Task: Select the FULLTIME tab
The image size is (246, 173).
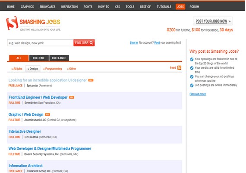Action: pyautogui.click(x=39, y=58)
